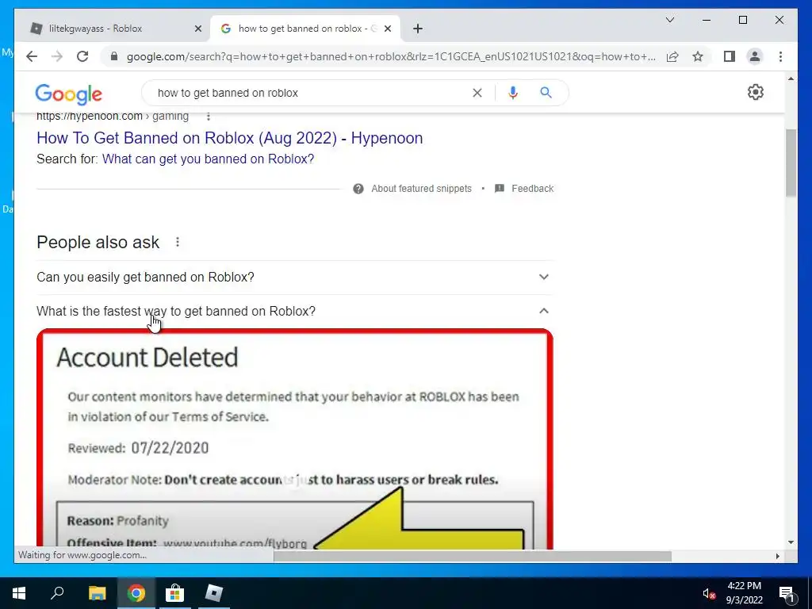The height and width of the screenshot is (609, 812).
Task: Click the forward navigation arrow
Action: click(x=57, y=56)
